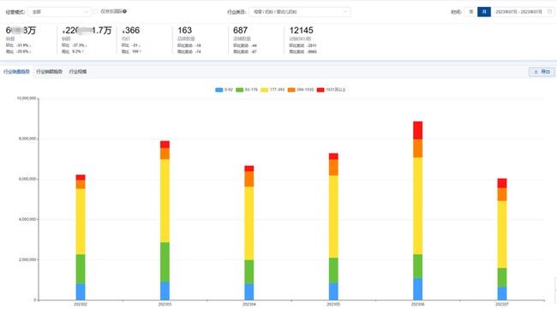
Task: Select the highlighted 月 time button
Action: (x=484, y=12)
